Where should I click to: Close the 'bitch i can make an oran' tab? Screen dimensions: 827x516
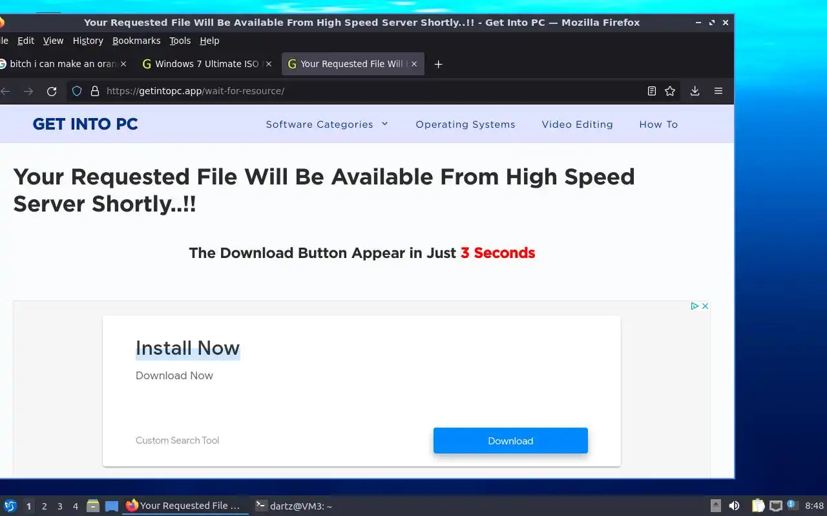pos(123,64)
